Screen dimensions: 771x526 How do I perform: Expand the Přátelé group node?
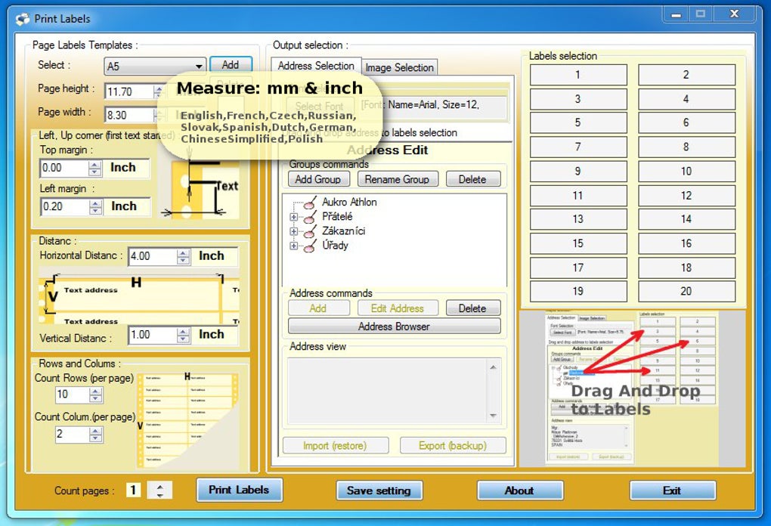pos(293,217)
